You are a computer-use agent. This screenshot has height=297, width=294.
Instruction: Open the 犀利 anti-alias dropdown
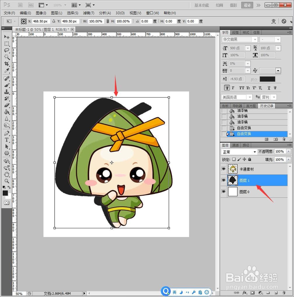(x=274, y=97)
